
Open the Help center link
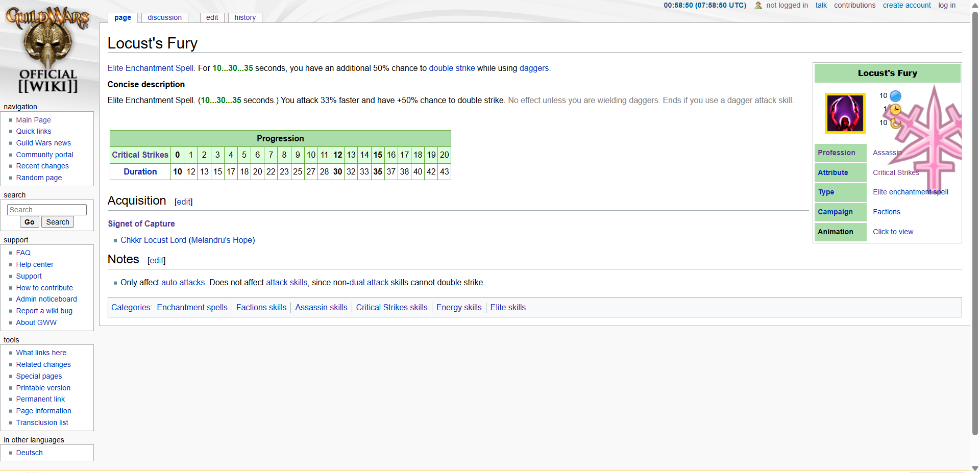pos(35,264)
